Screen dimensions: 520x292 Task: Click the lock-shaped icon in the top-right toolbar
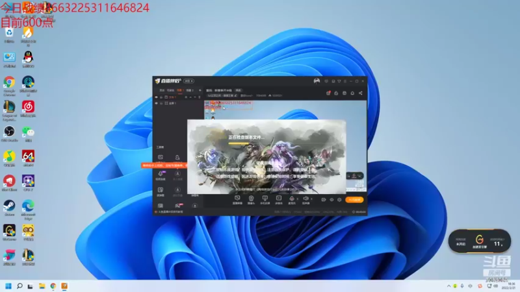tap(336, 93)
